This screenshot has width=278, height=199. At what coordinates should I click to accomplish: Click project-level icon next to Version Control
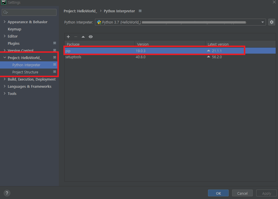(x=55, y=50)
